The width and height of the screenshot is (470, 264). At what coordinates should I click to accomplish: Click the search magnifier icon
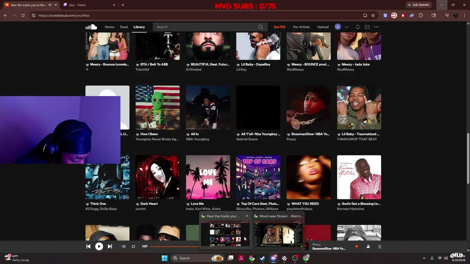261,27
